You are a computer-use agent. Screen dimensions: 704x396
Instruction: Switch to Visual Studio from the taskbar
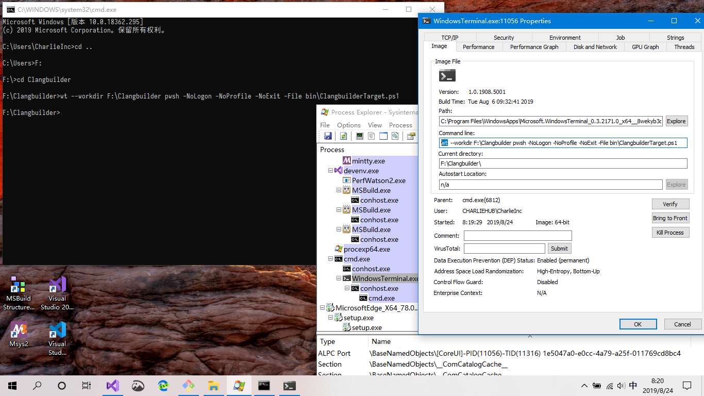[x=112, y=385]
